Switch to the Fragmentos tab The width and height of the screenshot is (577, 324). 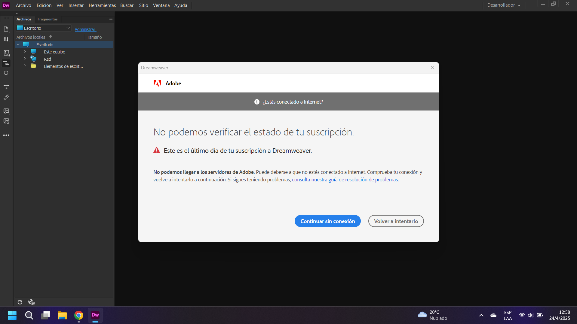coord(47,19)
